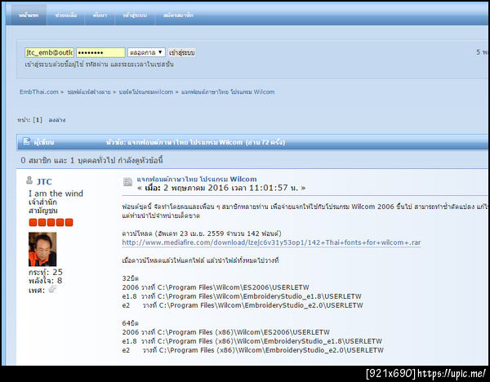Image resolution: width=490 pixels, height=382 pixels.
Task: Click the topic icon in the ผู้เขียน header bar
Action: click(x=26, y=142)
